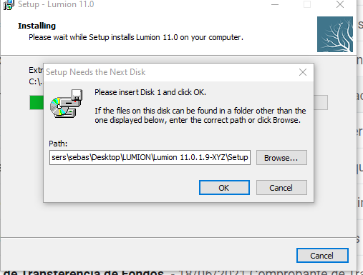Click the green installation progress bar
Screen dimensions: 363x275
point(37,103)
